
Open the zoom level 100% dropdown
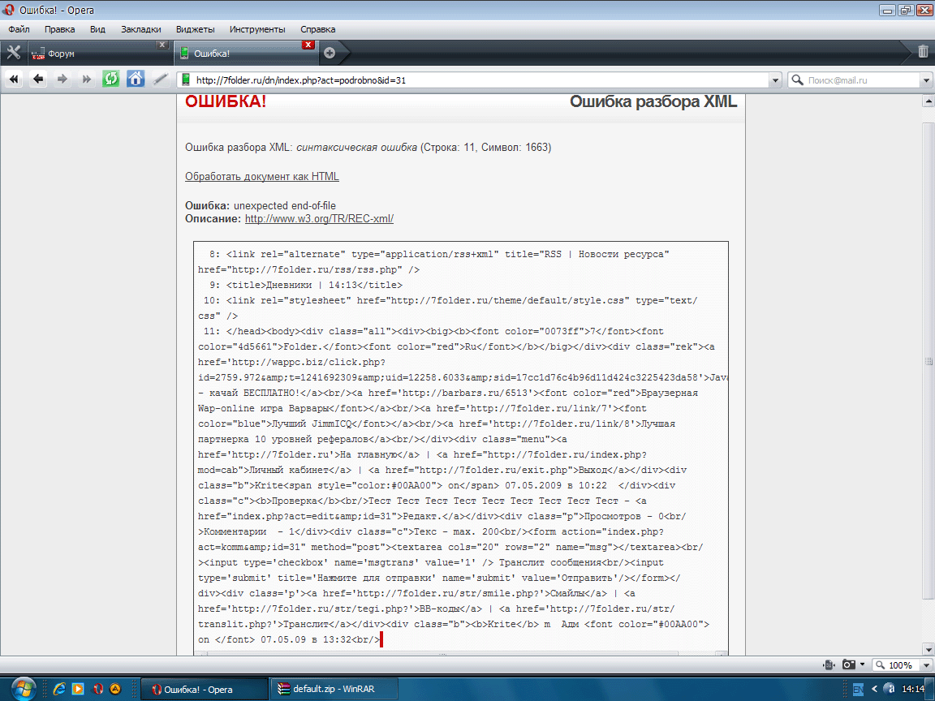tap(926, 664)
